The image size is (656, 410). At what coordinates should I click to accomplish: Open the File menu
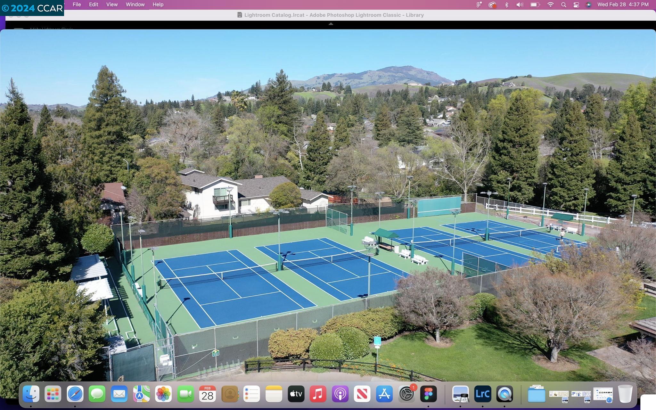[77, 4]
